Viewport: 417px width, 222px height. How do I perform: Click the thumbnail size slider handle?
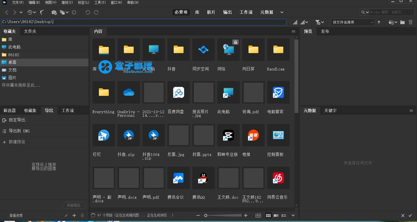click(205, 215)
